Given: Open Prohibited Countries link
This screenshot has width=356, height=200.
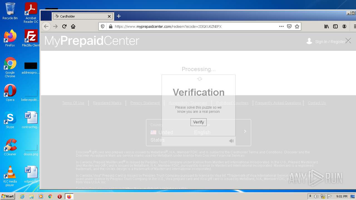Looking at the screenshot, I should pos(232,103).
